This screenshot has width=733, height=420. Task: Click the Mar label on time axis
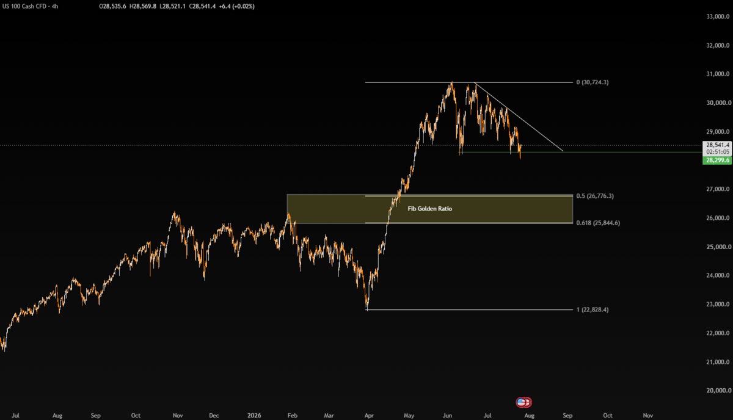[330, 415]
